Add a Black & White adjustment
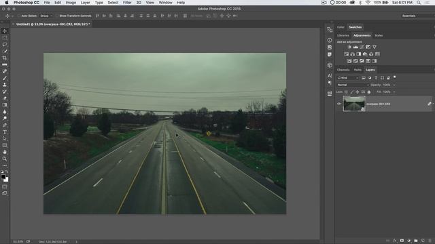The width and height of the screenshot is (435, 244). click(359, 54)
